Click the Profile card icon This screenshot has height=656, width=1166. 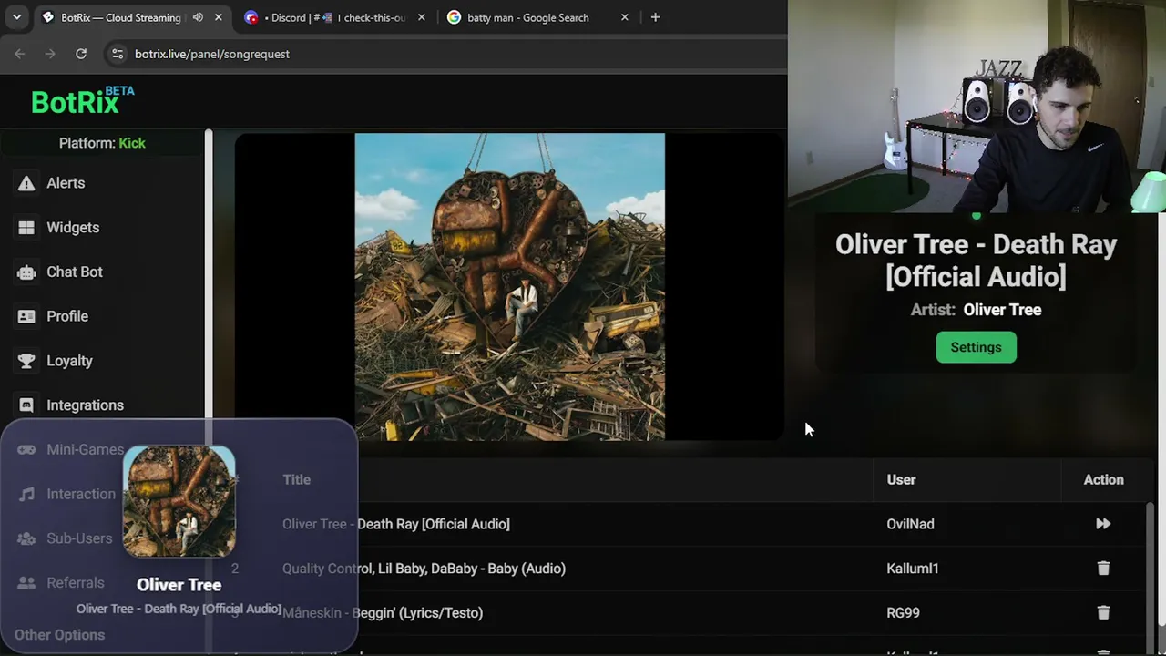[x=26, y=316]
